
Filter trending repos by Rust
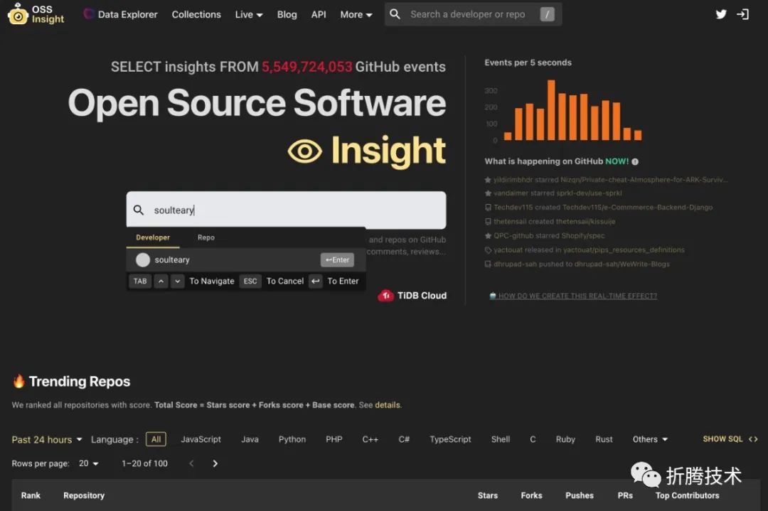tap(604, 439)
